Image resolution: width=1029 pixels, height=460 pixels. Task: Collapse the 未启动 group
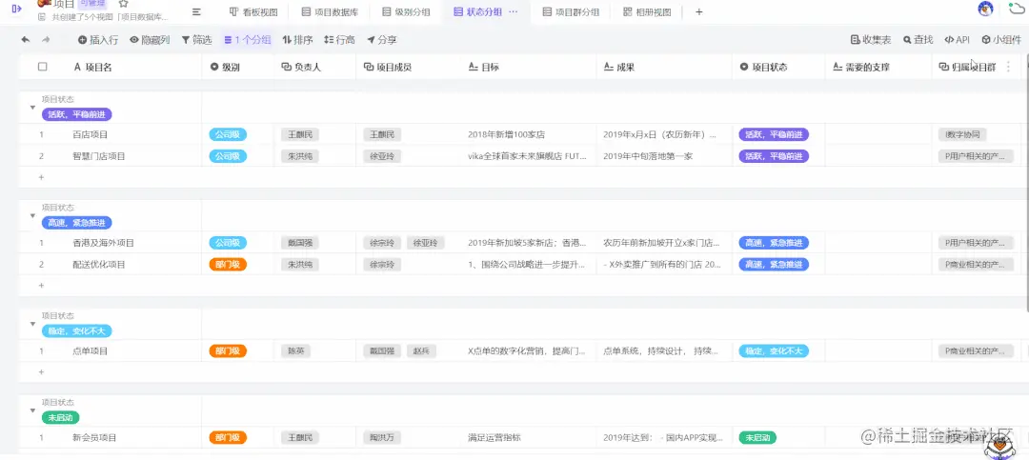[x=32, y=410]
